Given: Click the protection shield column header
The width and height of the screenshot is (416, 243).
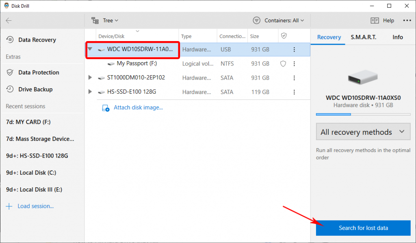Looking at the screenshot, I should pos(284,36).
